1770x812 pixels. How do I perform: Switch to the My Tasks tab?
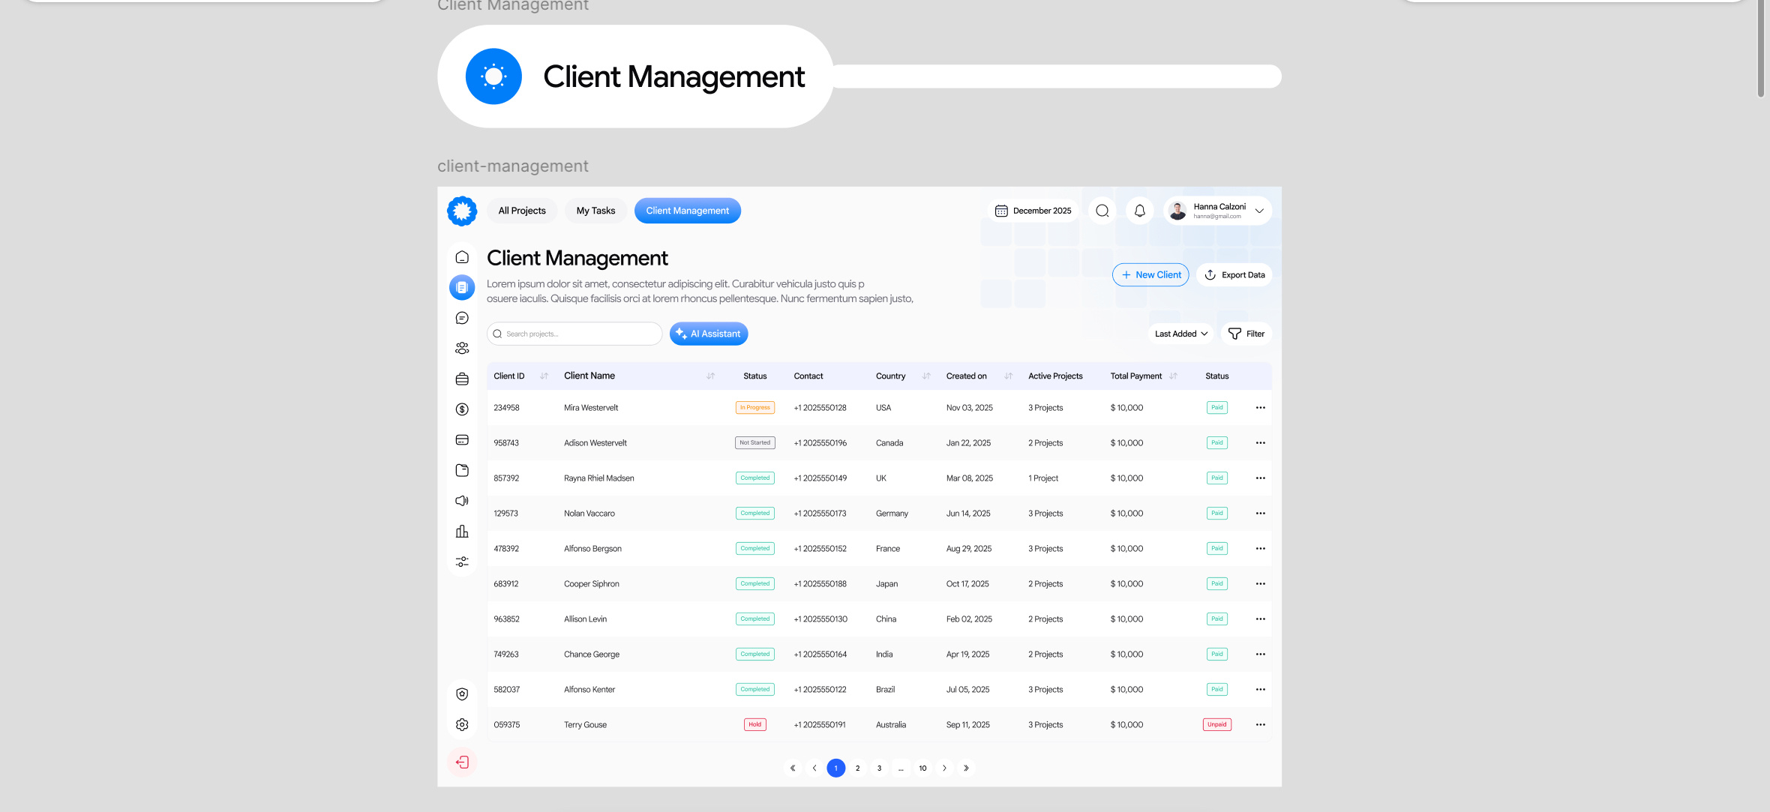tap(595, 211)
